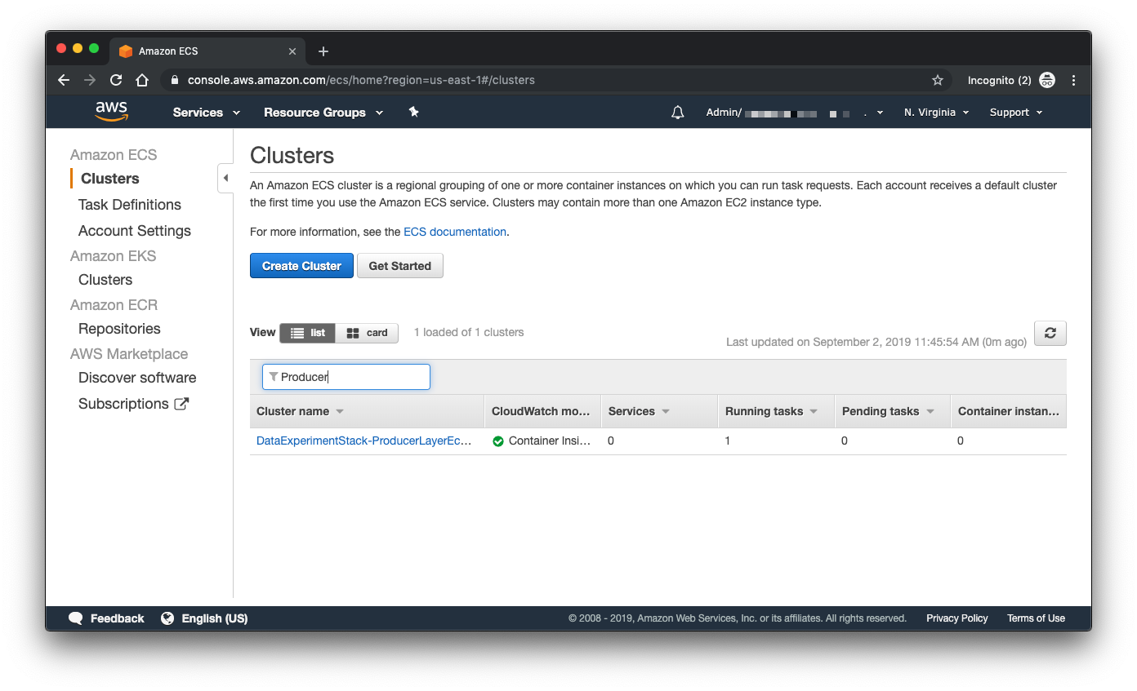Screen dimensions: 1137x691
Task: Click the browser forward arrow
Action: [90, 80]
